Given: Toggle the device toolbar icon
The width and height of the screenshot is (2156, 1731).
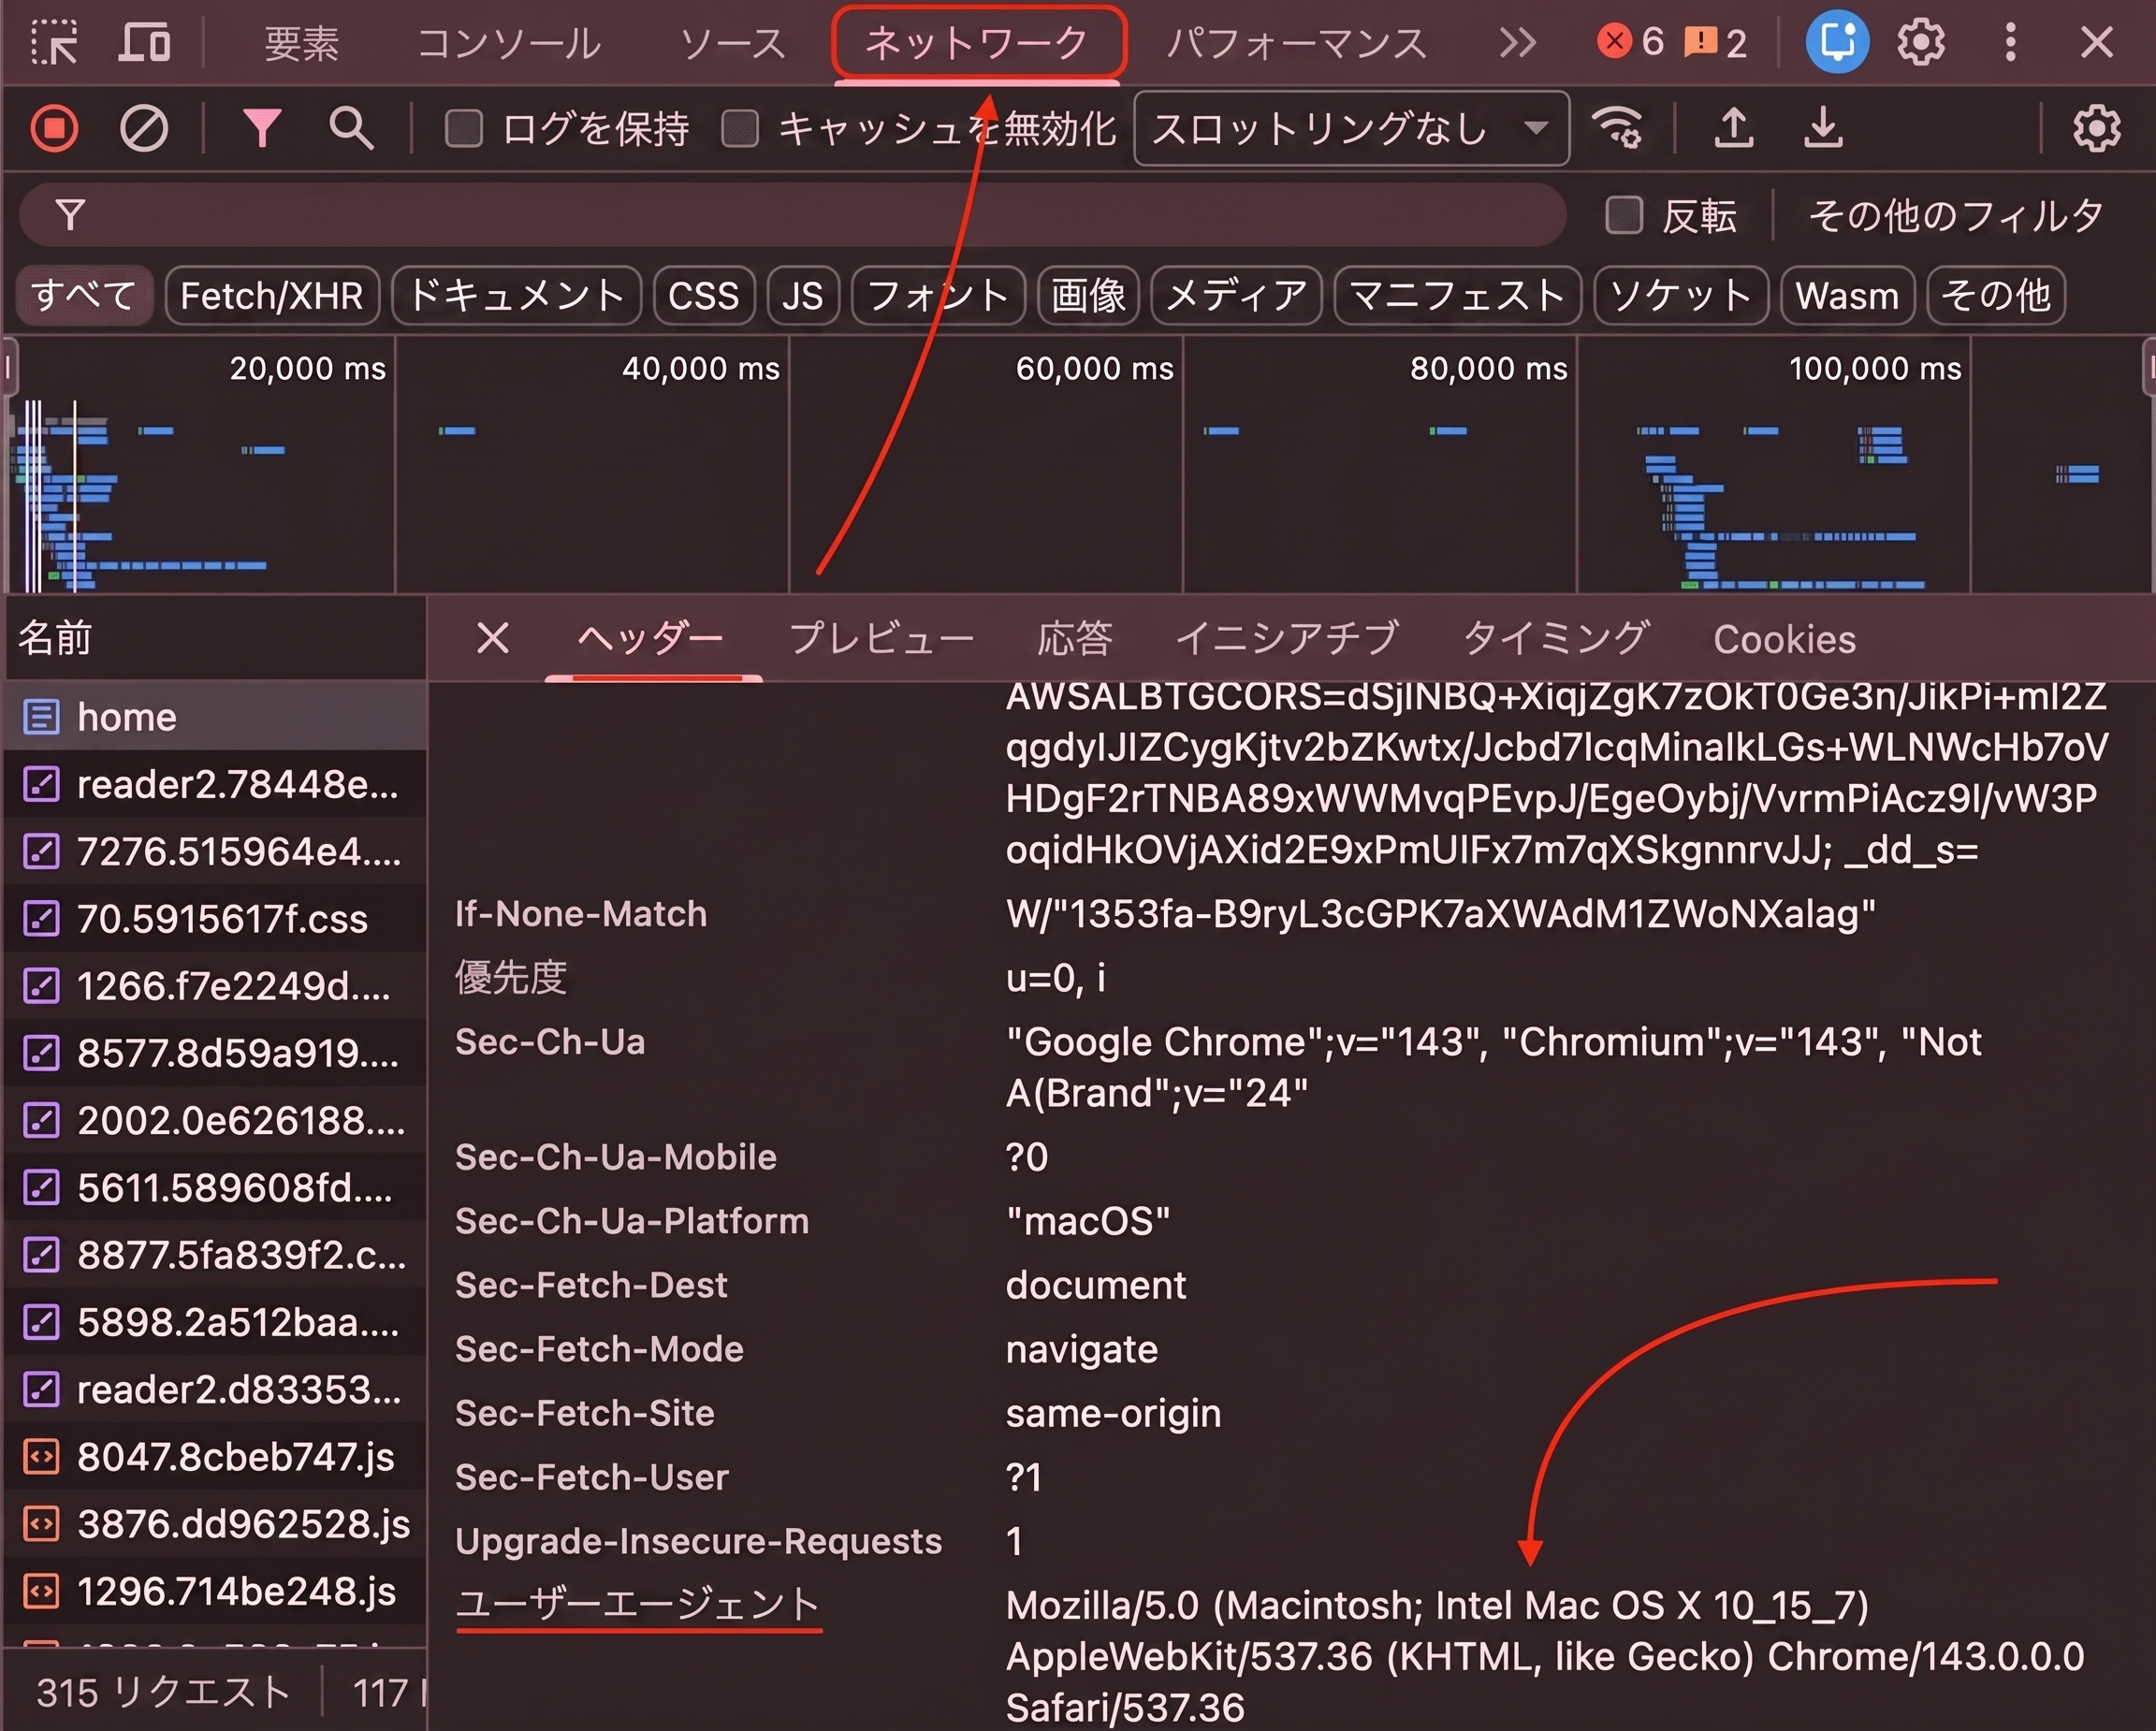Looking at the screenshot, I should (x=144, y=43).
